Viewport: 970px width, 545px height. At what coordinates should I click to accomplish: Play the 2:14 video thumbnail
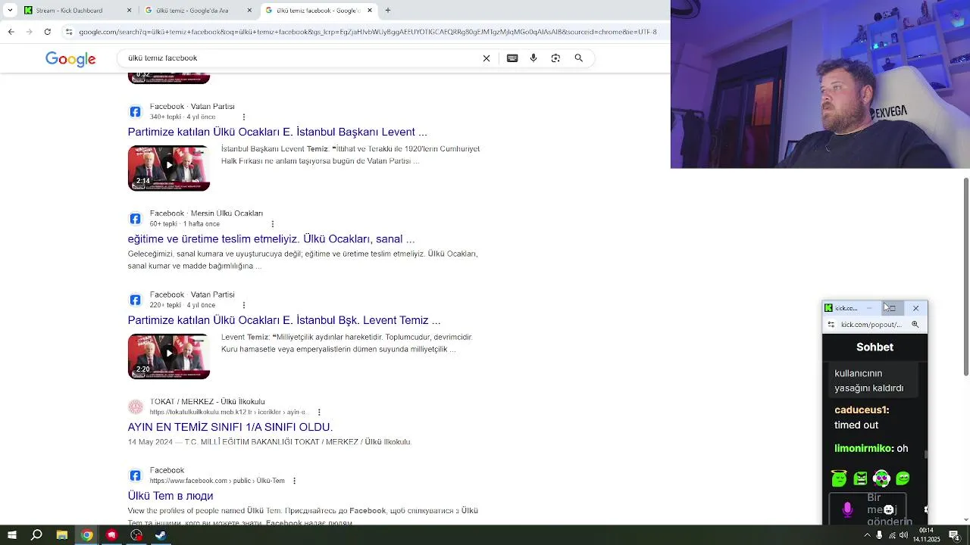click(169, 167)
